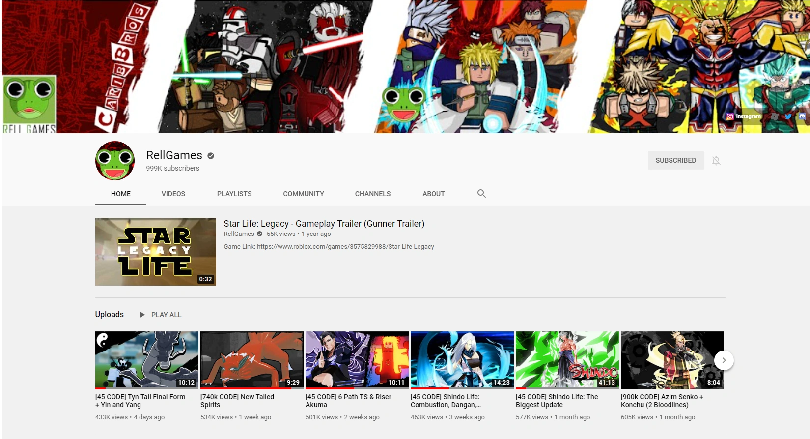The image size is (810, 439).
Task: Click the '463K views • 3 weeks ago' text
Action: [x=448, y=417]
